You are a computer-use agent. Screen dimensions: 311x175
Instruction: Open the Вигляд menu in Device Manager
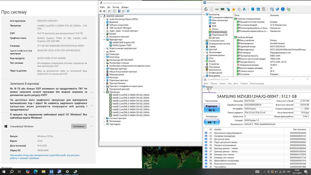point(116,7)
